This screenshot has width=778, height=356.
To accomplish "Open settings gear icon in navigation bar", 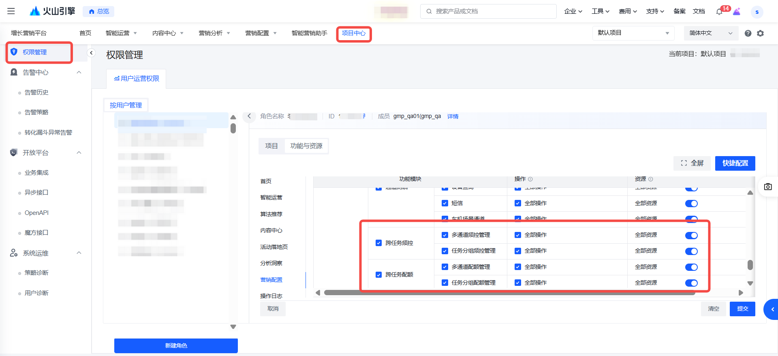I will (761, 33).
